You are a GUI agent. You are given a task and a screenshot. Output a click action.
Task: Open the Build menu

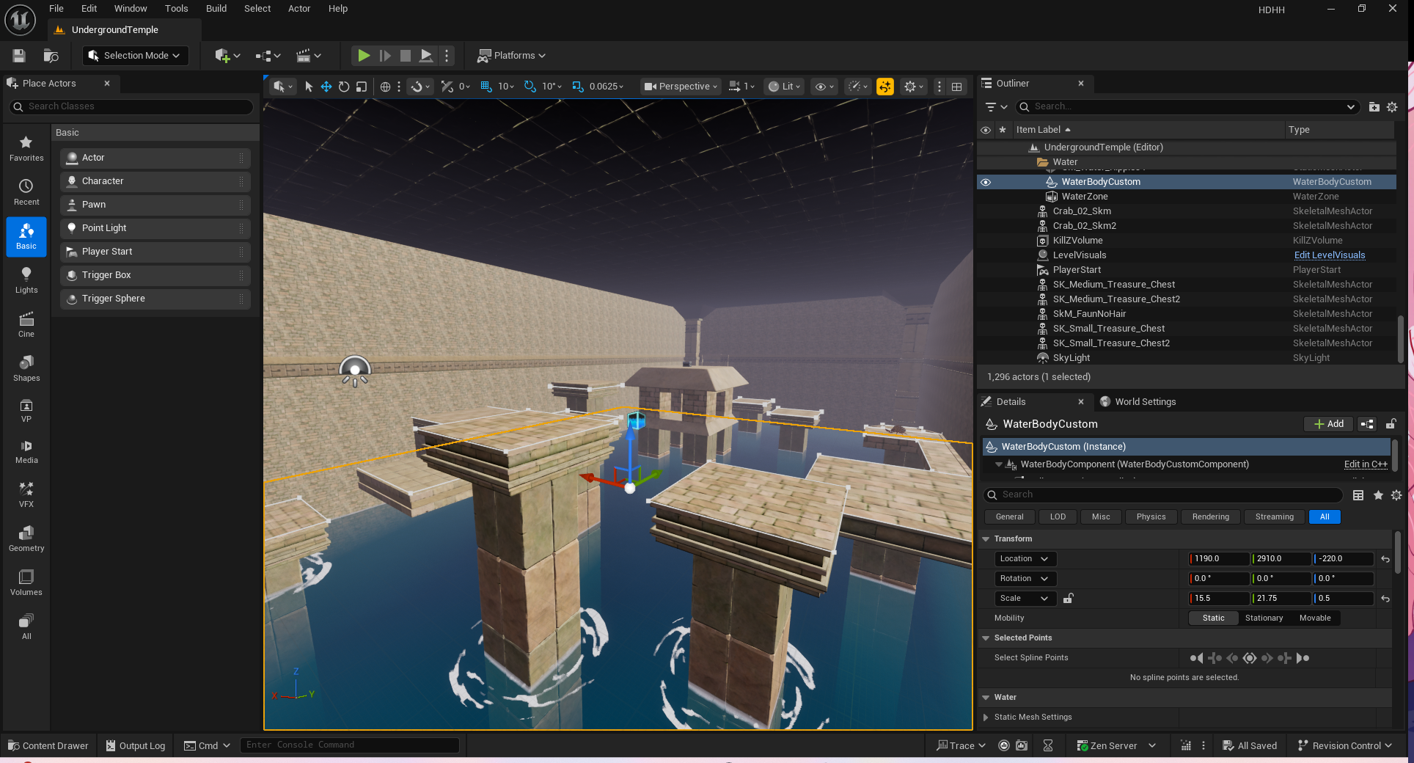[x=216, y=9]
